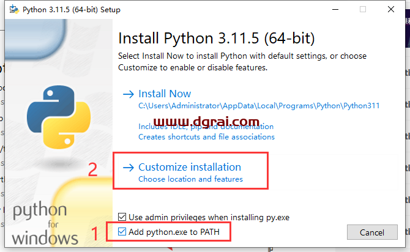Image resolution: width=410 pixels, height=252 pixels.
Task: Close the Python Setup window
Action: point(391,9)
